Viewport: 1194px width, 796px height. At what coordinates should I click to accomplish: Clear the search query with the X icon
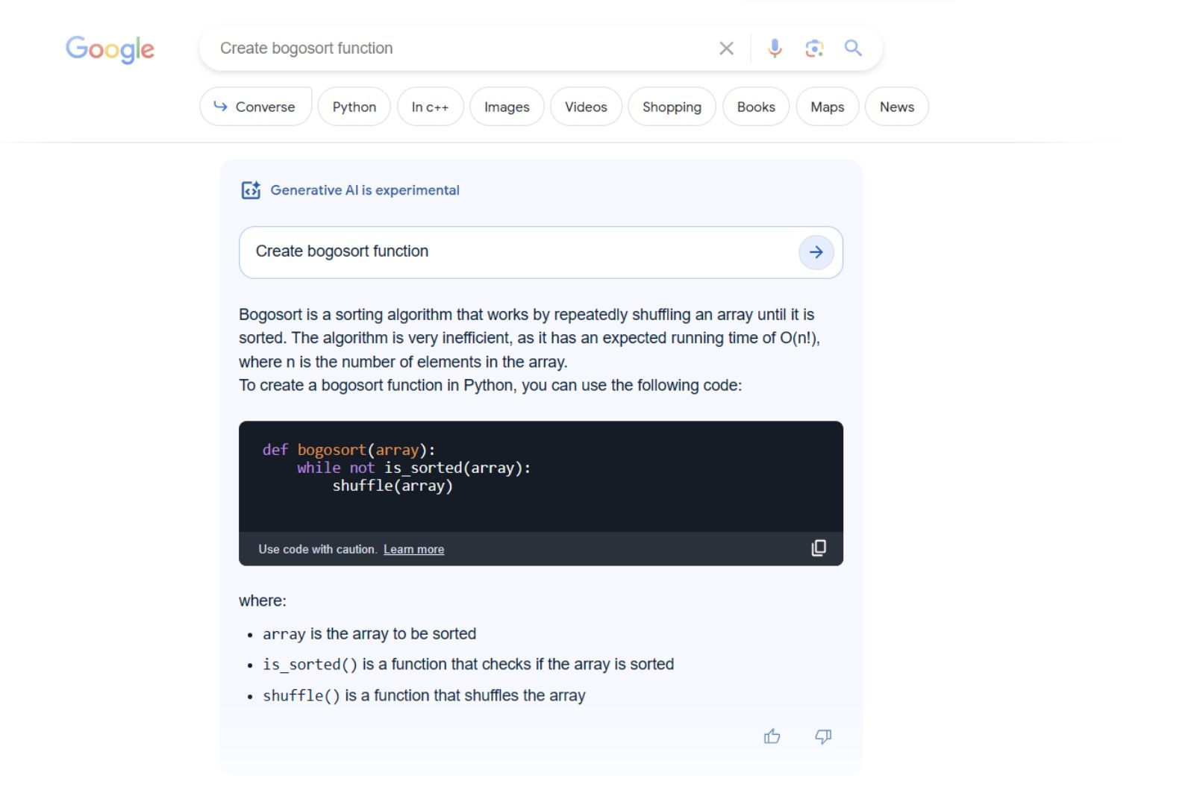(725, 48)
